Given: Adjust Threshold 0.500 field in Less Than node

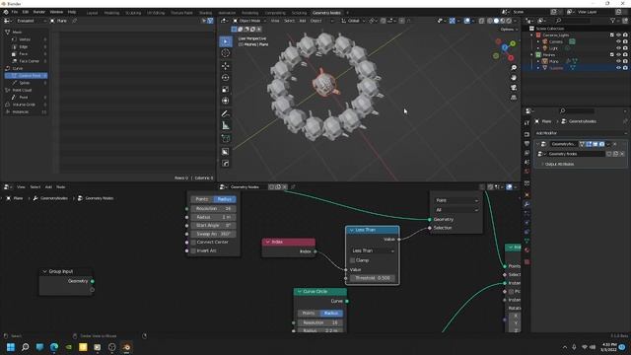Looking at the screenshot, I should pos(373,278).
